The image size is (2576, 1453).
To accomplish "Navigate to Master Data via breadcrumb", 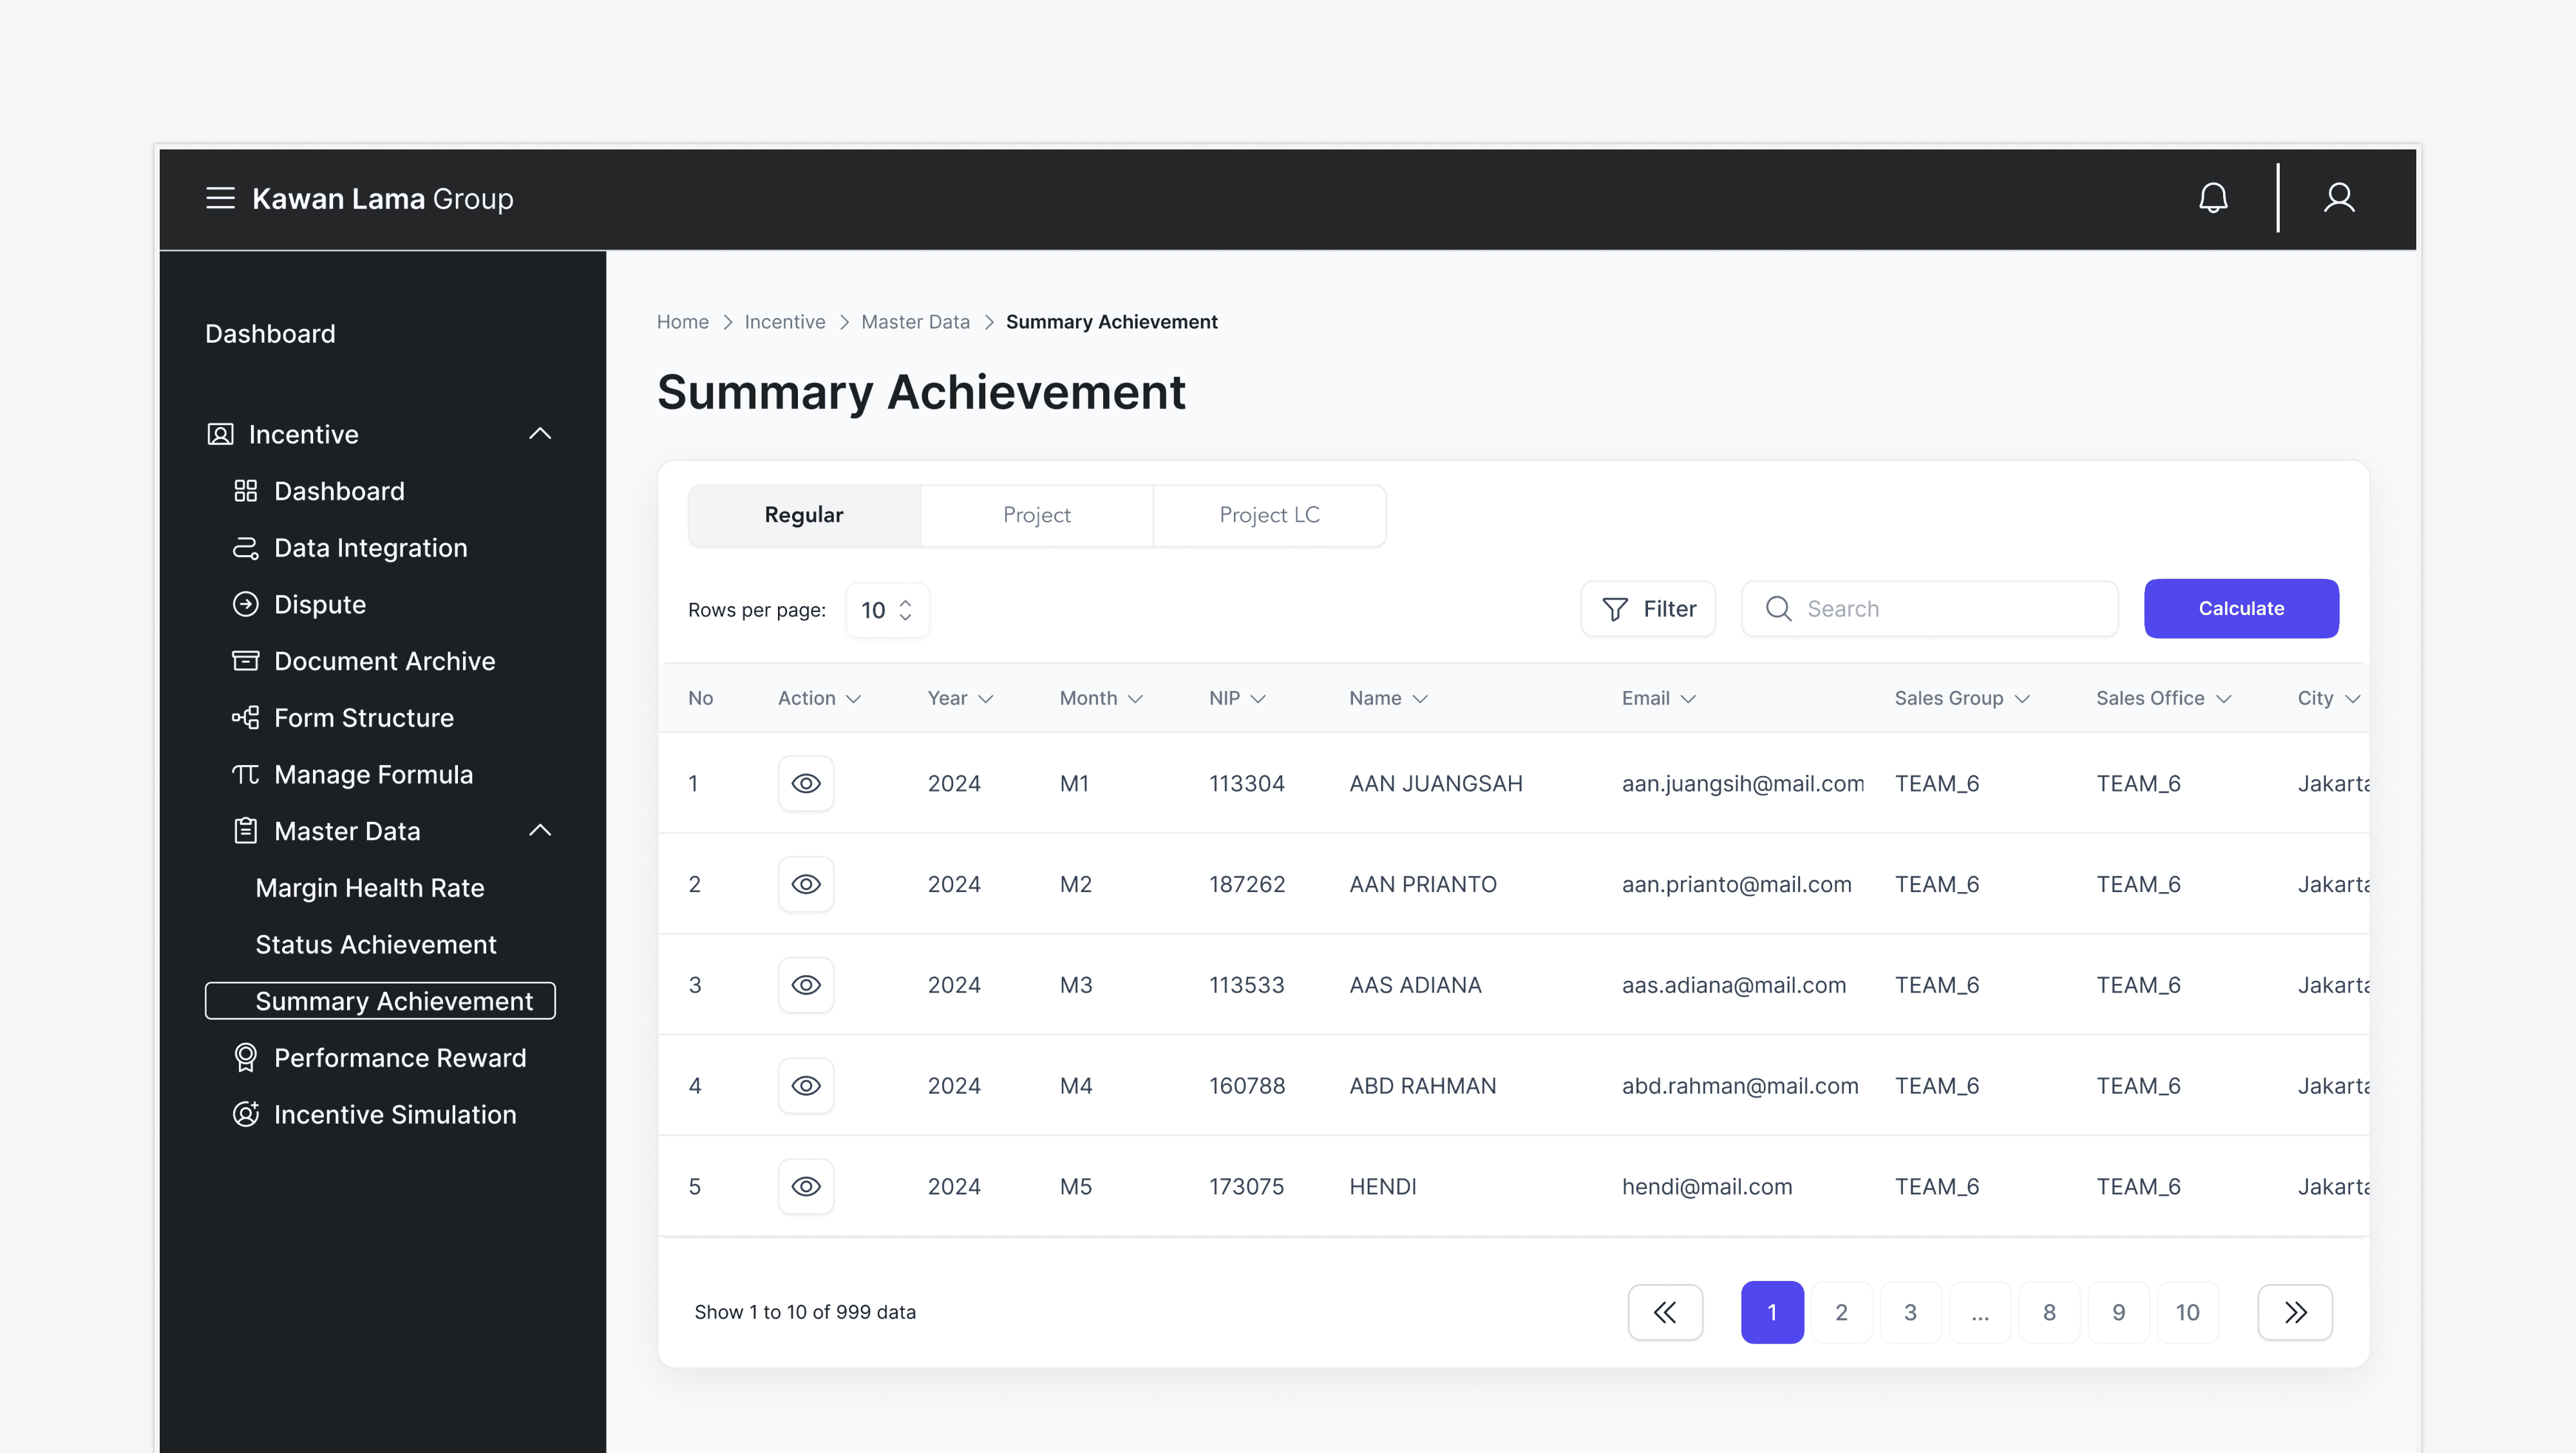I will pyautogui.click(x=915, y=321).
